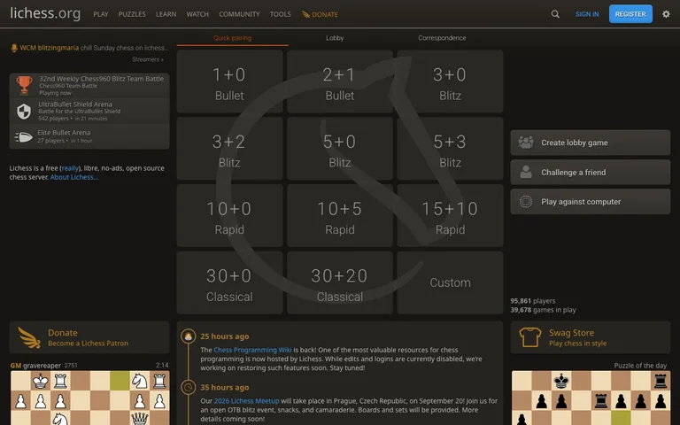Start a 30+20 Classical game

click(340, 282)
